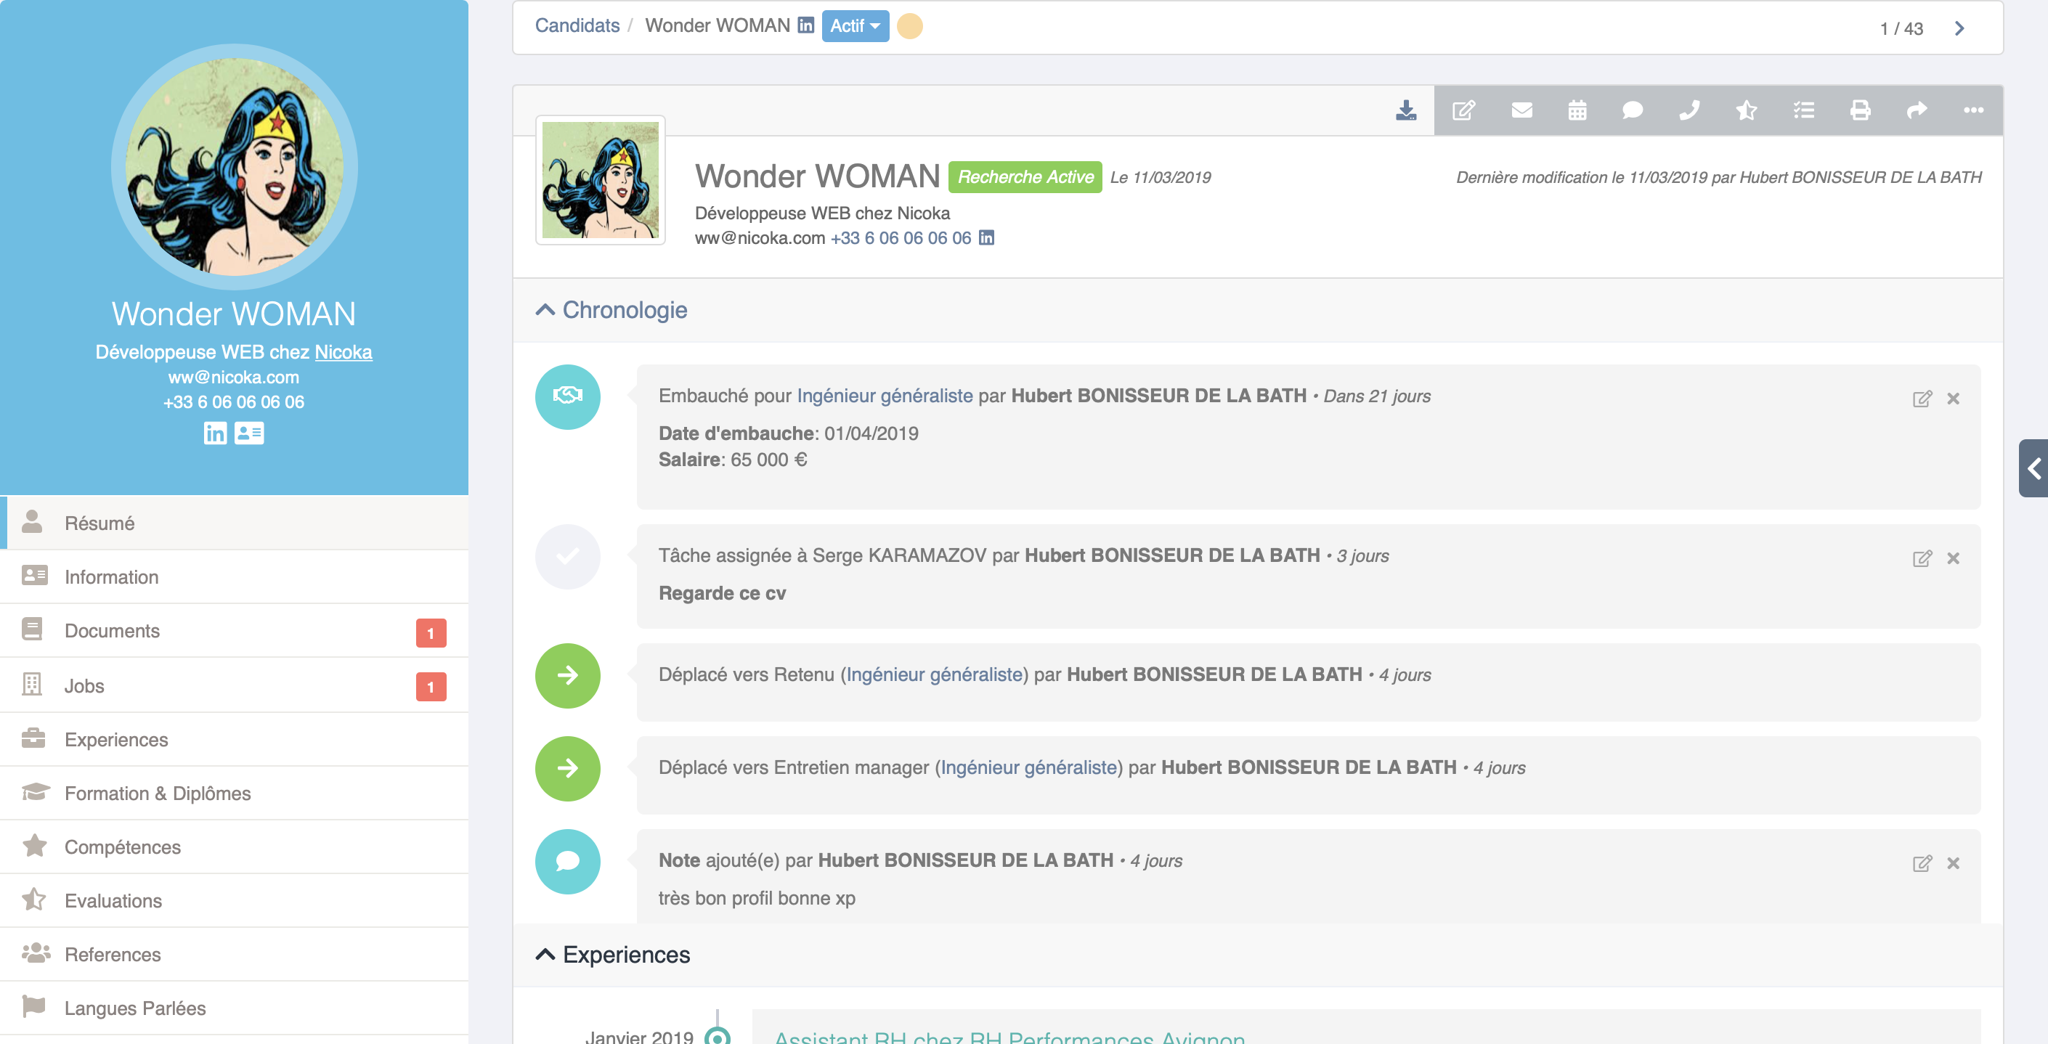Log a call with the phone icon
Viewport: 2048px width, 1044px height.
point(1689,110)
